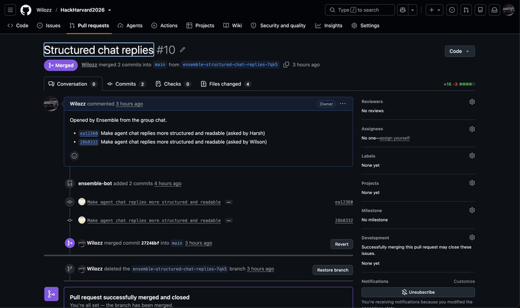Click the ensemble-bot author name
The height and width of the screenshot is (308, 520).
coord(95,183)
